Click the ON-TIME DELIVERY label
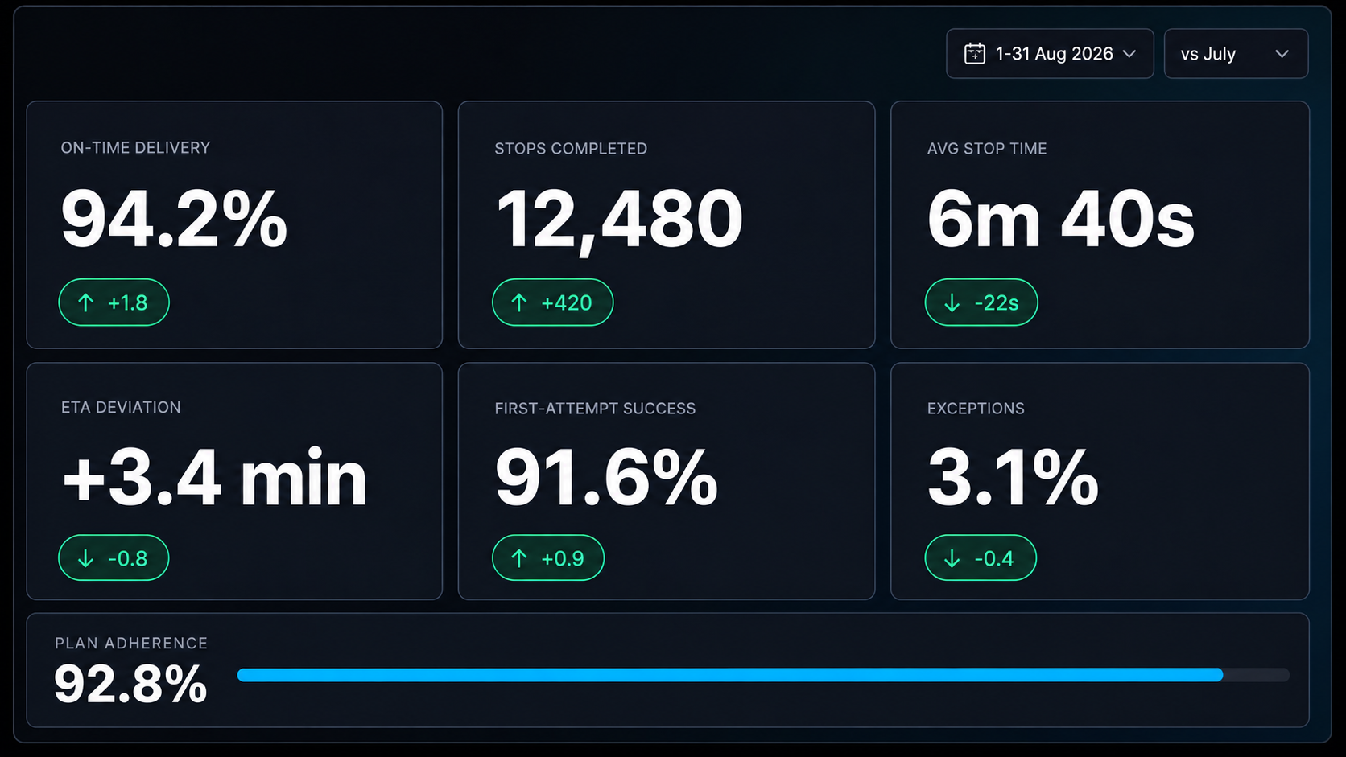This screenshot has height=757, width=1346. tap(135, 148)
